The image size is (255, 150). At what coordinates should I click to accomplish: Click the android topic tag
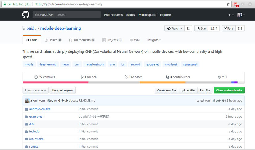click(135, 64)
